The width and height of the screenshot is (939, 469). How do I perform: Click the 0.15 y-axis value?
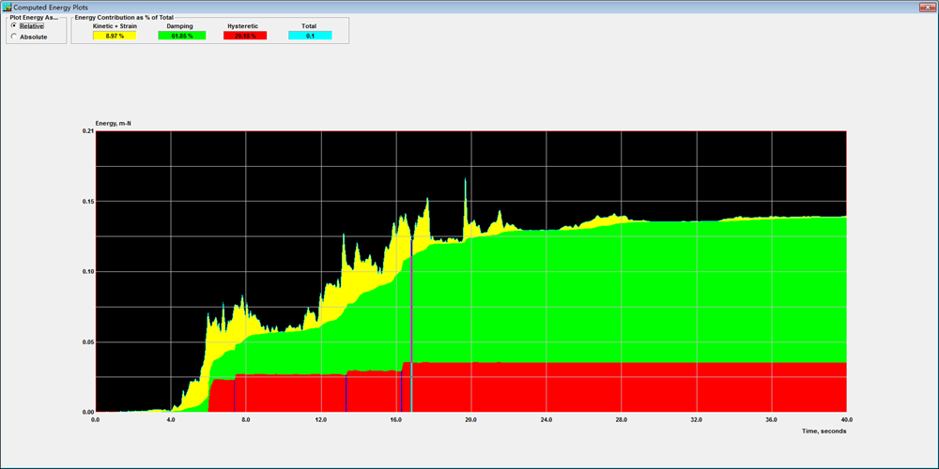88,202
